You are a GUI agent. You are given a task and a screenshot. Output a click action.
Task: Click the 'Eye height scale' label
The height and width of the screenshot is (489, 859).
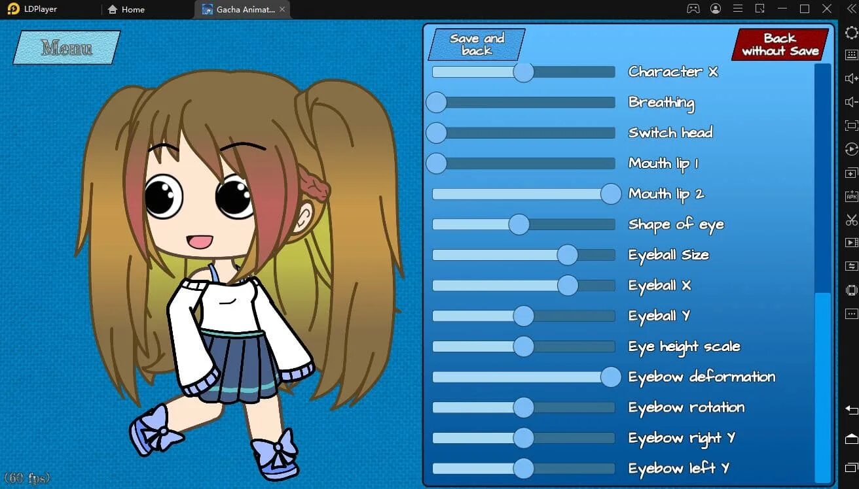(x=684, y=346)
